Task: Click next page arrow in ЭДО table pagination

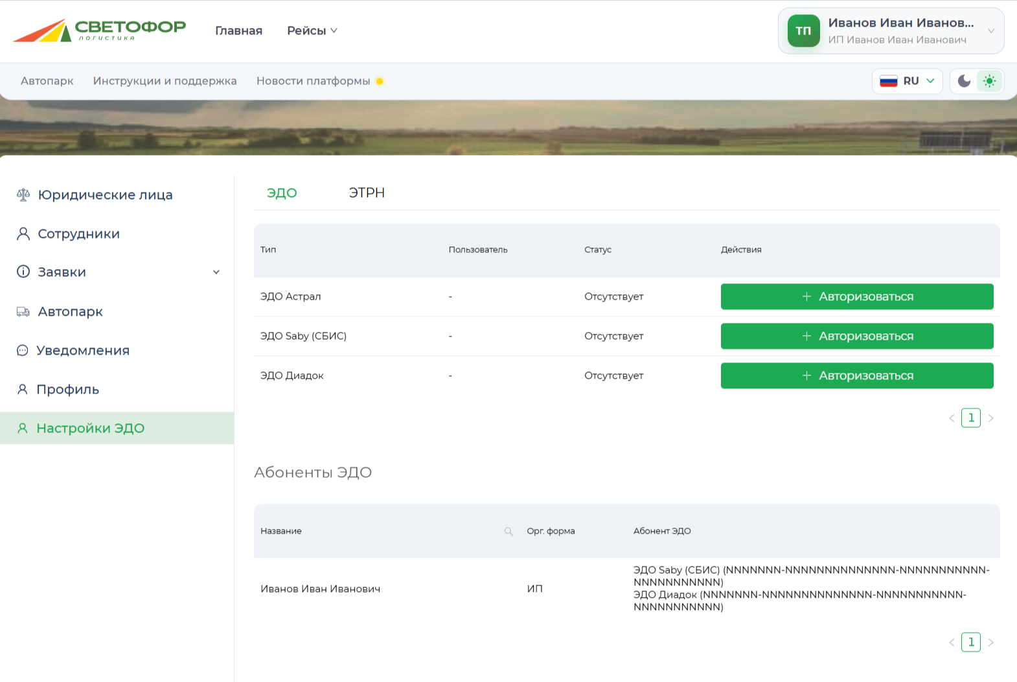Action: click(990, 418)
